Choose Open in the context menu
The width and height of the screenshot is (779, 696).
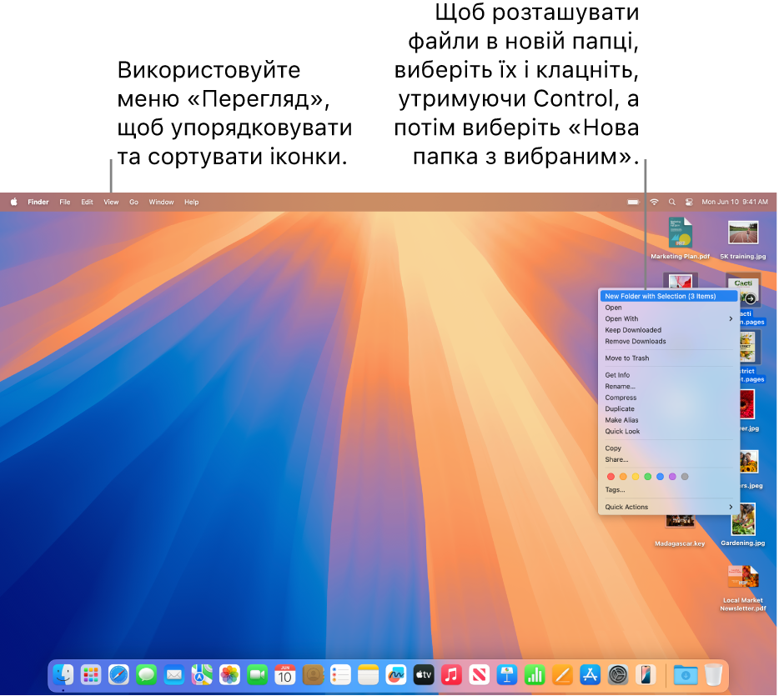point(668,308)
